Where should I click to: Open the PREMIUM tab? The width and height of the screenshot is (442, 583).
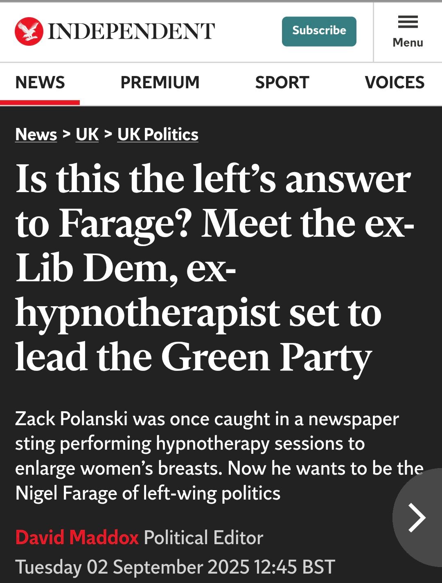160,83
